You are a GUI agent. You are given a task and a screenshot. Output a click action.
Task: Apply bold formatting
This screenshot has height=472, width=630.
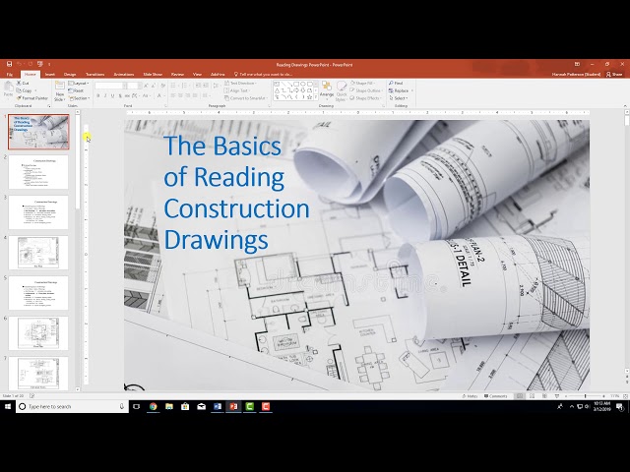coord(98,96)
